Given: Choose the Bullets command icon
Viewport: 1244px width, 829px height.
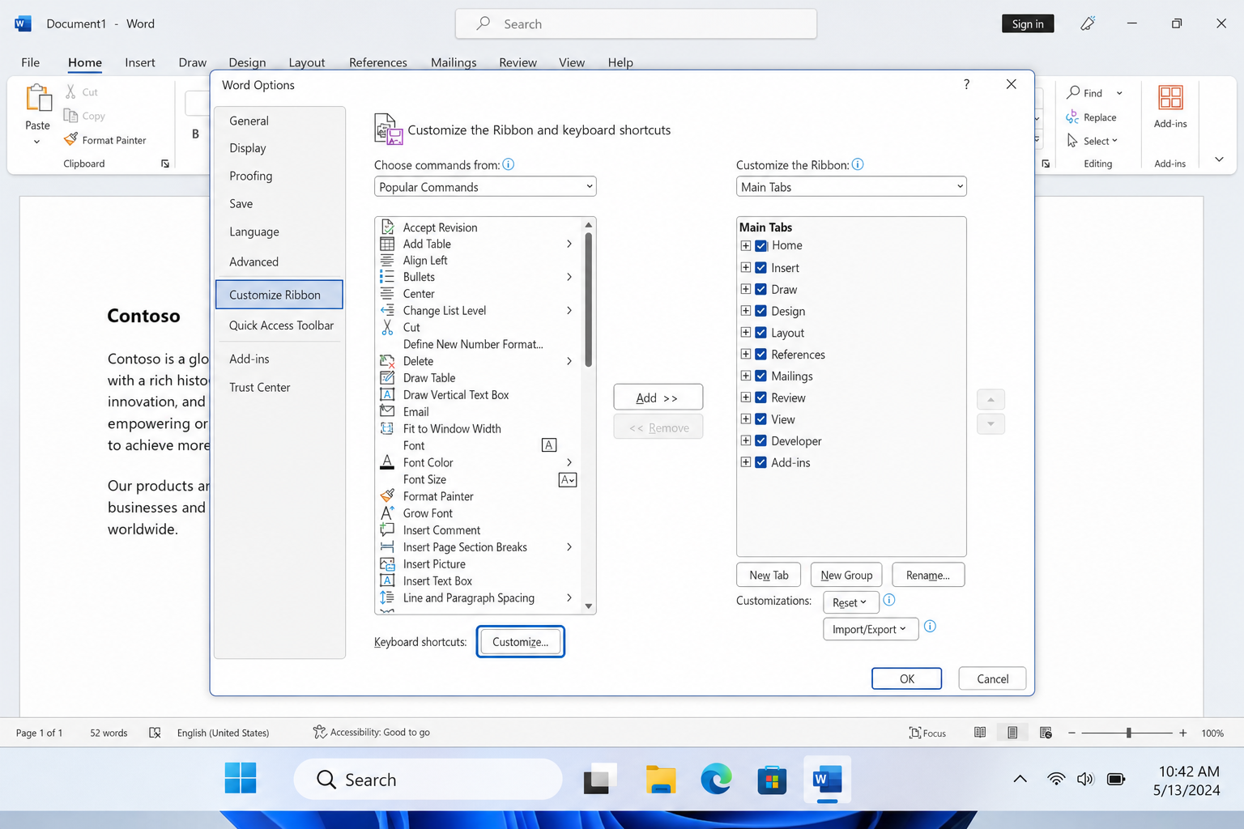Looking at the screenshot, I should coord(387,277).
